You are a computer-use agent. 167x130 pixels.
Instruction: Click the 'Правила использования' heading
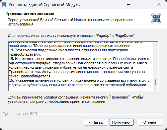point(30,14)
